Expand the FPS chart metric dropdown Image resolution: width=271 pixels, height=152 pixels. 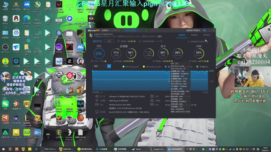tap(109, 66)
